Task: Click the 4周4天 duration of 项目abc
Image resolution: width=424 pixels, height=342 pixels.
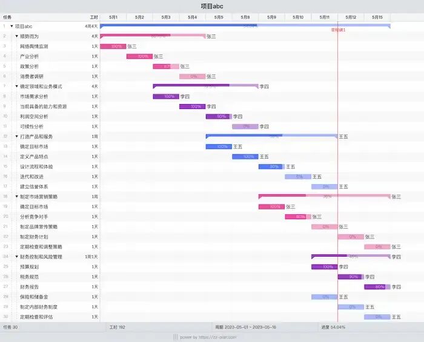Action: 91,27
